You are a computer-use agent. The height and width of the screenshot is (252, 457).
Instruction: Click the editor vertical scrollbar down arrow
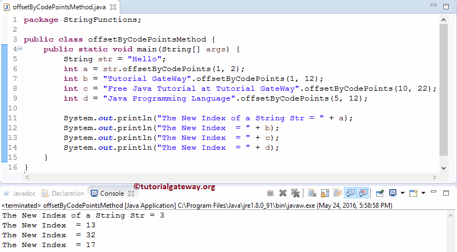pos(443,168)
